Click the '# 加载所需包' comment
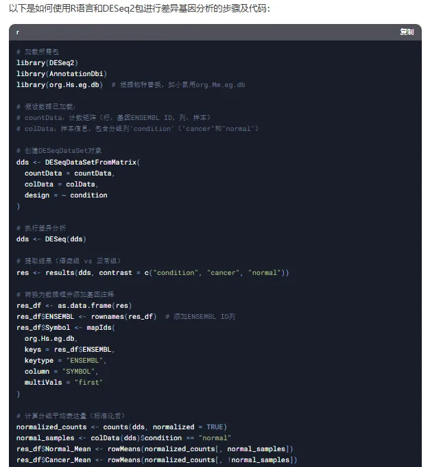430x467 pixels. [x=40, y=51]
